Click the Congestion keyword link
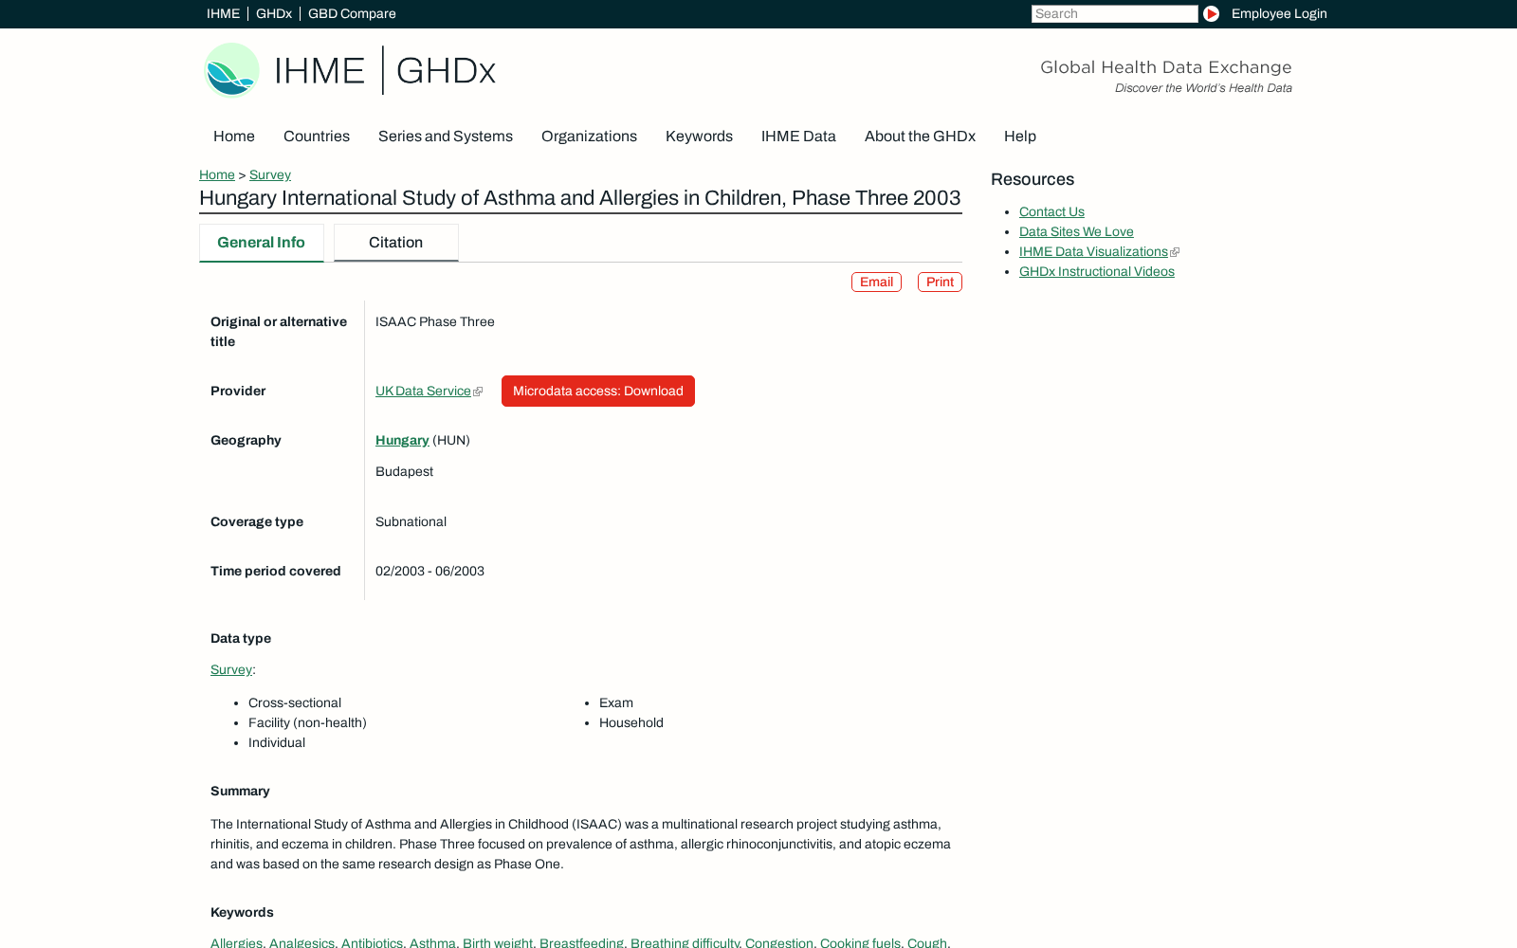Image resolution: width=1517 pixels, height=948 pixels. point(779,942)
